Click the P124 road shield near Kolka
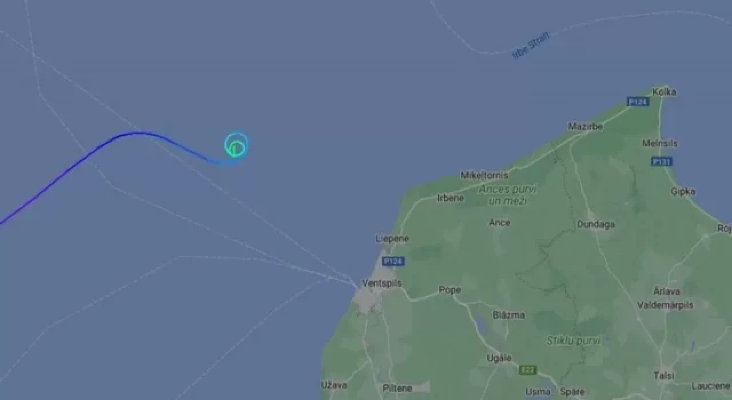The height and width of the screenshot is (400, 732). [638, 102]
